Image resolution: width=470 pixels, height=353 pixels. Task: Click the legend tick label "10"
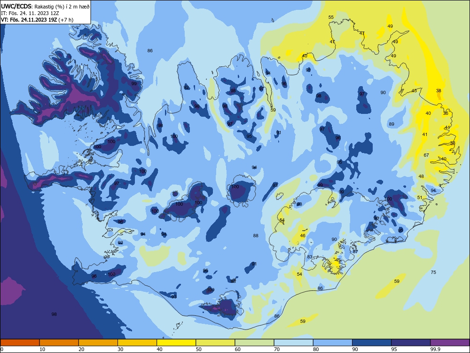(42, 349)
